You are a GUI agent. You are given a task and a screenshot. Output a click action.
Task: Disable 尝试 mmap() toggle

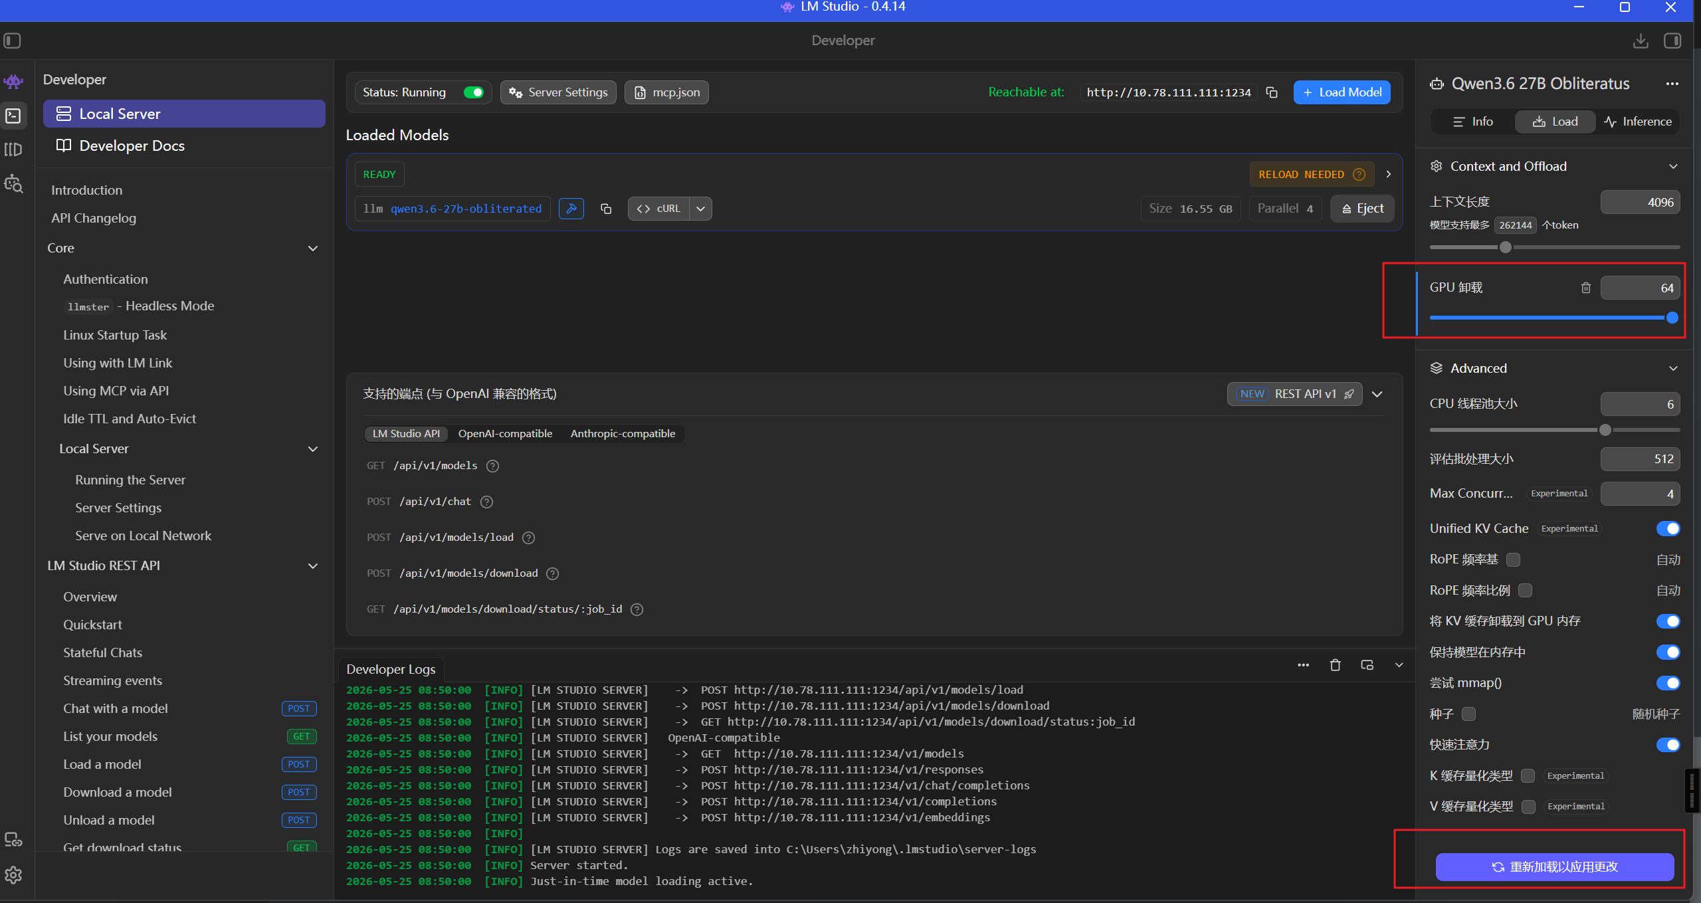1668,682
